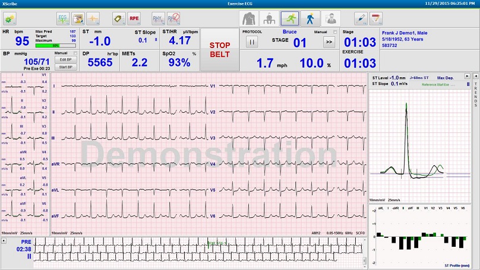
Task: Click the RPE toolbar icon
Action: [134, 18]
